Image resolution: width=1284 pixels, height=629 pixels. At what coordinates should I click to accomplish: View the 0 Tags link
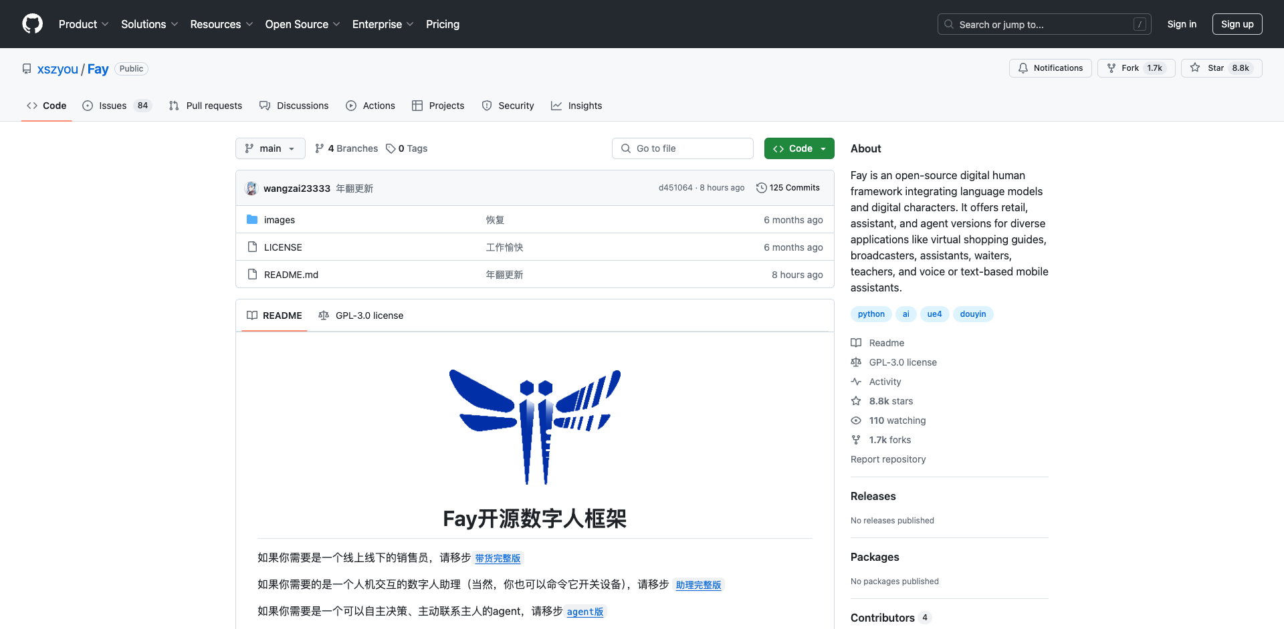pyautogui.click(x=407, y=148)
